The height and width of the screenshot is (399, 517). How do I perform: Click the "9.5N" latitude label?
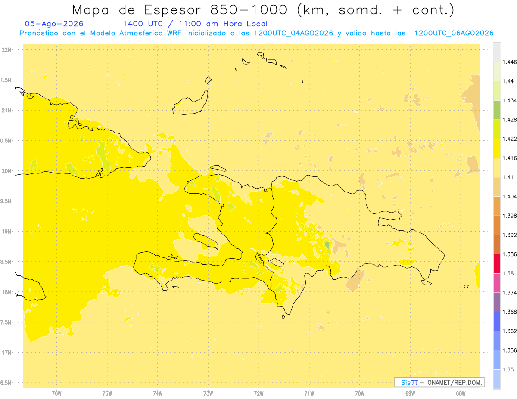click(6, 201)
